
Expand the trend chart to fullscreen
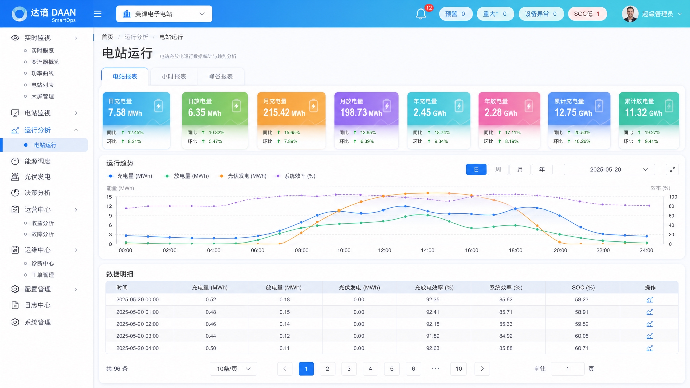click(672, 170)
